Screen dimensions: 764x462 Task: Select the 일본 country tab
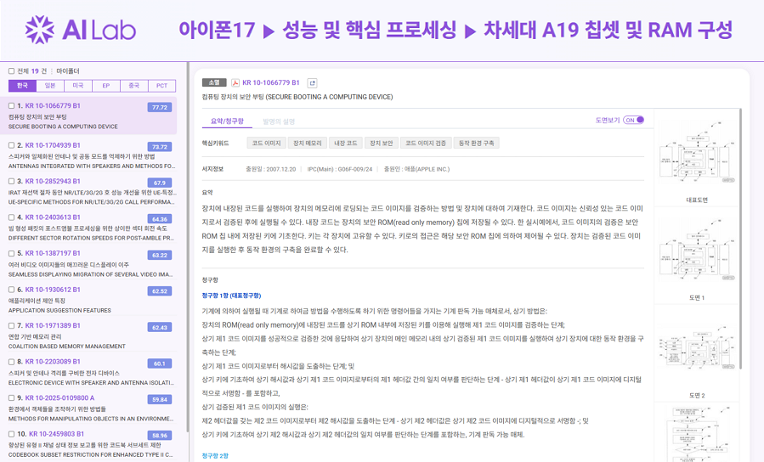pyautogui.click(x=50, y=86)
